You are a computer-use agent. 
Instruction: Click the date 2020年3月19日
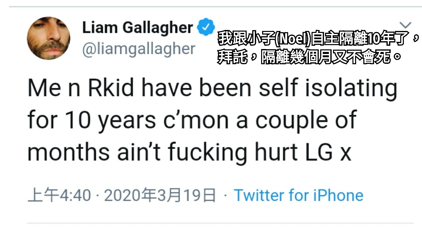[160, 196]
